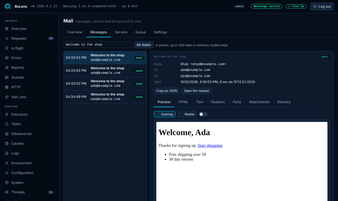
Task: Launch Ask Lens from the sidebar
Action: (x=29, y=97)
